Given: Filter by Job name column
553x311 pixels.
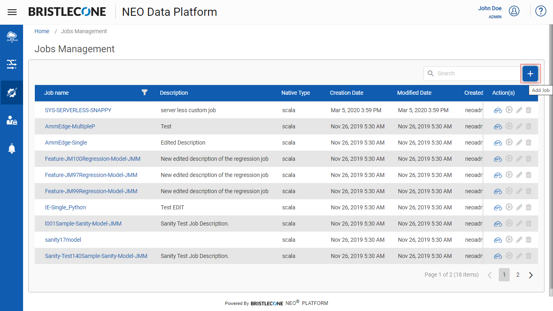Looking at the screenshot, I should [x=145, y=92].
